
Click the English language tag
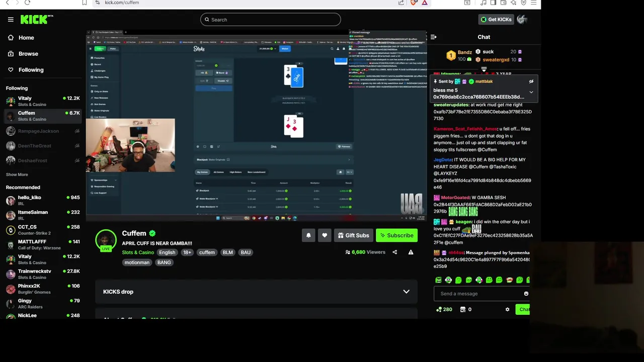tap(167, 252)
